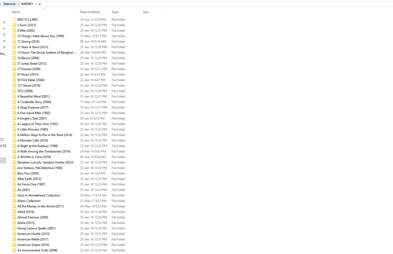Click the 'e' breadcrumb in address bar
The height and width of the screenshot is (254, 393).
pyautogui.click(x=40, y=4)
